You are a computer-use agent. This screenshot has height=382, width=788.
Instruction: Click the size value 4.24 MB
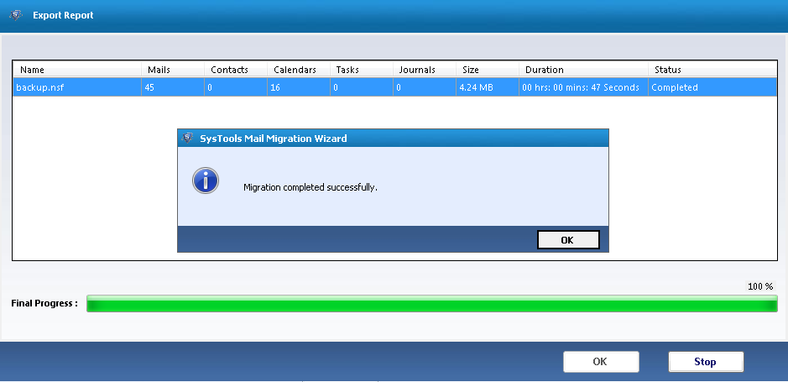[x=476, y=87]
